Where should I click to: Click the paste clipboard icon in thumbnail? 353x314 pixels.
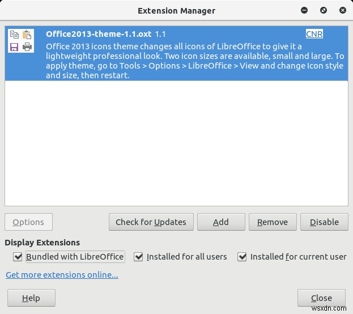[x=27, y=35]
